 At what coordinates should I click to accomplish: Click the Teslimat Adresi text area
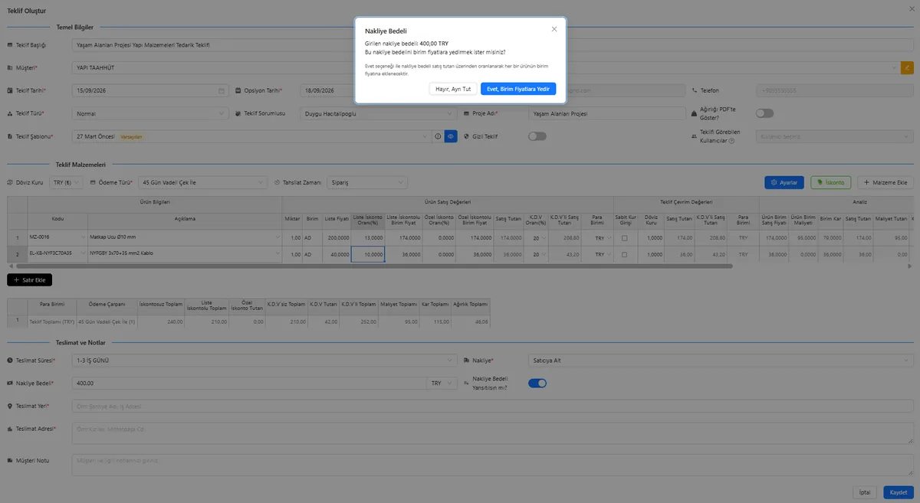click(492, 433)
